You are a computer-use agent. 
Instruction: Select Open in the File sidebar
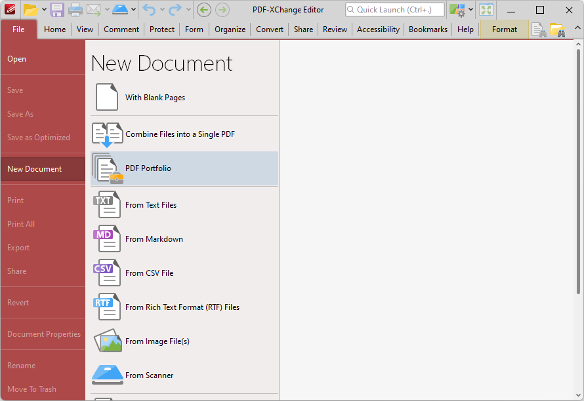click(x=43, y=59)
